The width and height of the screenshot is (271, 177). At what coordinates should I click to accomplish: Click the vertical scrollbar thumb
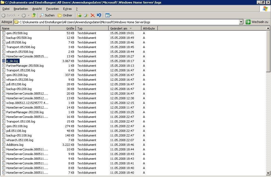pos(268,51)
